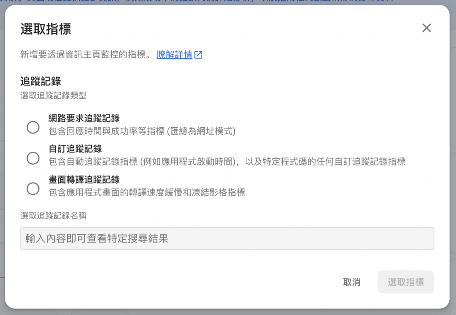The height and width of the screenshot is (315, 456).
Task: Select the 網路要求追蹤記錄 radio button
Action: coord(33,127)
